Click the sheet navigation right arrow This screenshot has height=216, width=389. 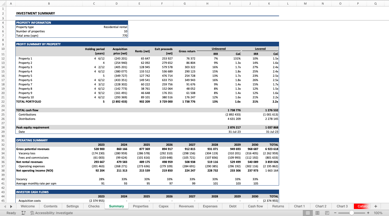(11, 206)
